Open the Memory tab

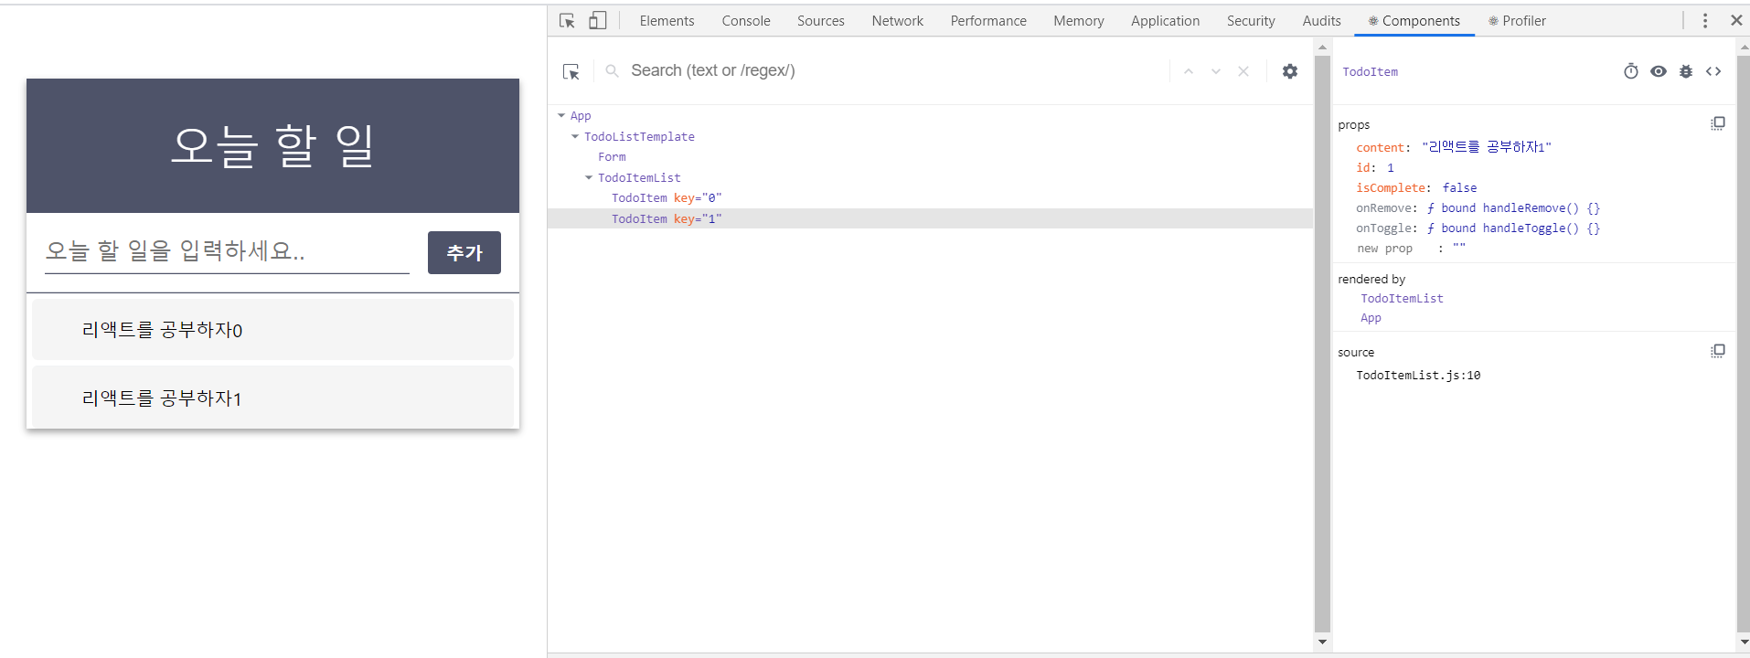(x=1079, y=21)
